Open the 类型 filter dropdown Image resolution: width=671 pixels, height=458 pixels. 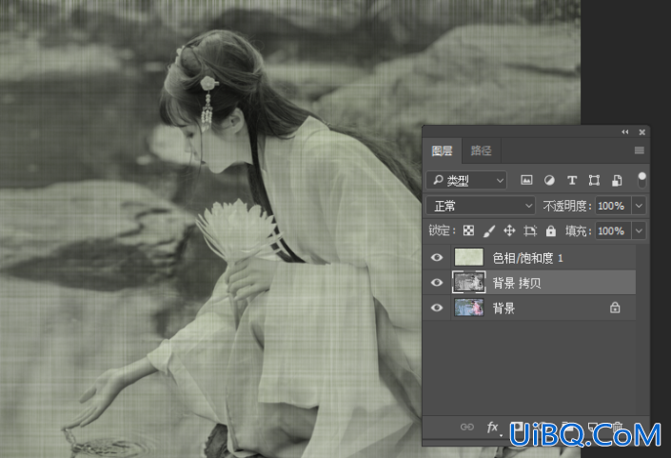coord(466,181)
